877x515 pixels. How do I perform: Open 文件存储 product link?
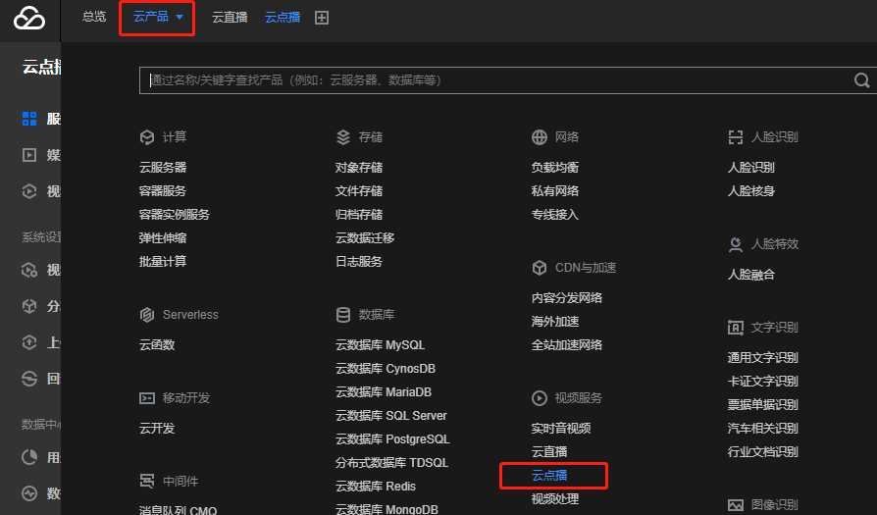[359, 190]
